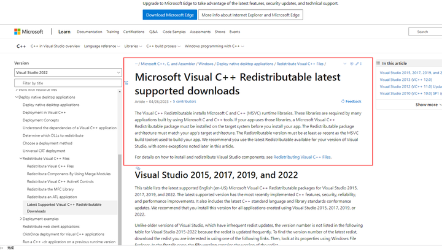The image size is (442, 250).
Task: Select Latest Supported Visual C++ Redistributable Downloads
Action: [70, 208]
